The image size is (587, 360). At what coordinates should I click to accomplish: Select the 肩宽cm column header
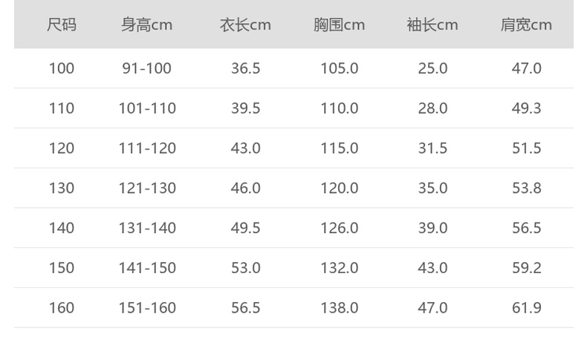[x=526, y=24]
